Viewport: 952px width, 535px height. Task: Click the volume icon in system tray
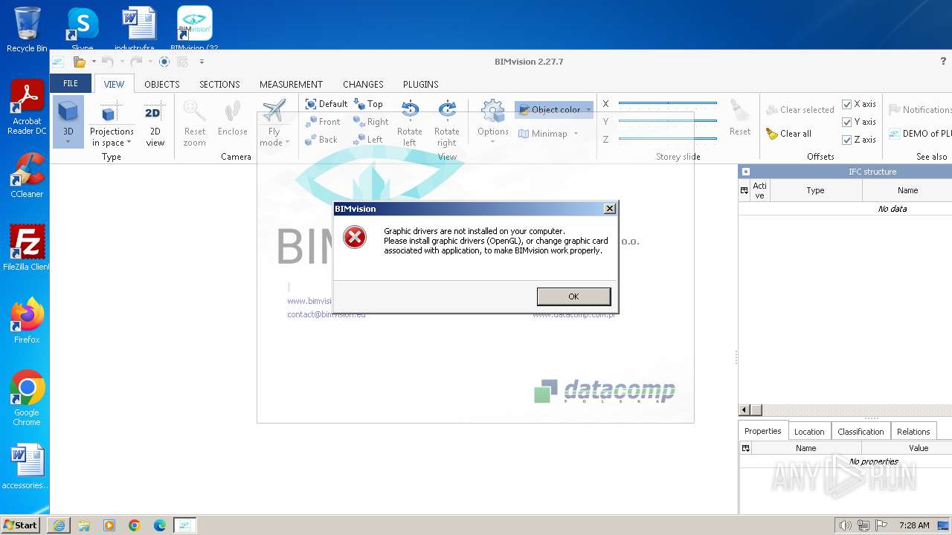[845, 525]
